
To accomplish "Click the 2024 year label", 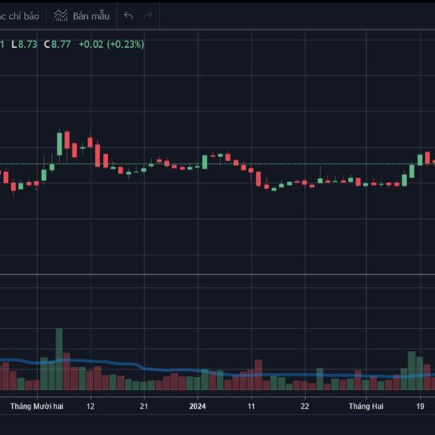I will click(x=197, y=407).
